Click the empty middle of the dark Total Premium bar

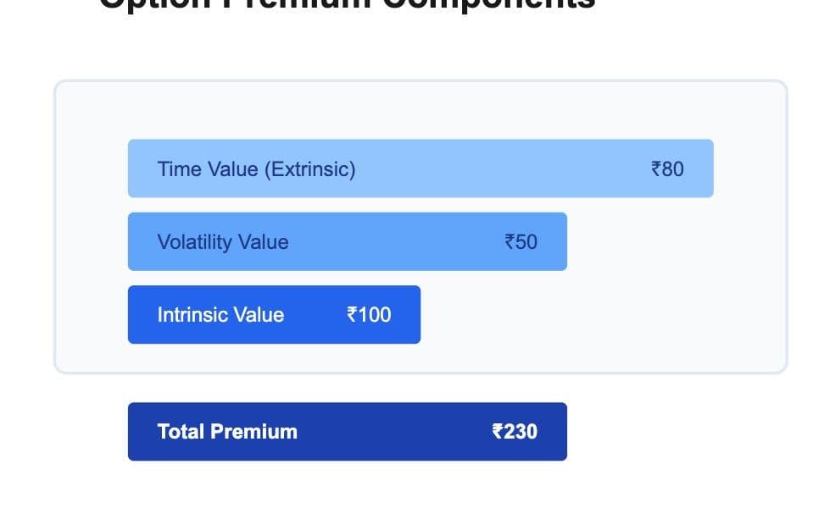click(394, 432)
